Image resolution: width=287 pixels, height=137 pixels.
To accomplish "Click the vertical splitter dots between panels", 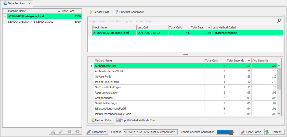I will pyautogui.click(x=84, y=71).
